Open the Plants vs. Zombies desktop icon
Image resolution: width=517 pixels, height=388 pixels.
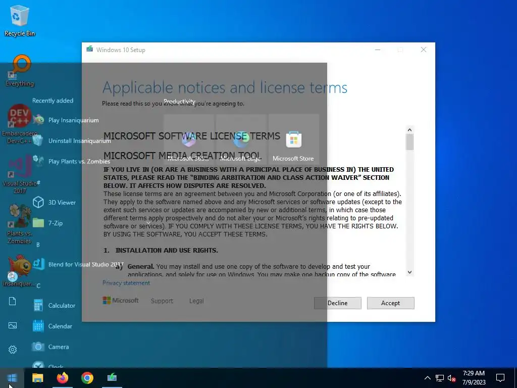(x=20, y=224)
